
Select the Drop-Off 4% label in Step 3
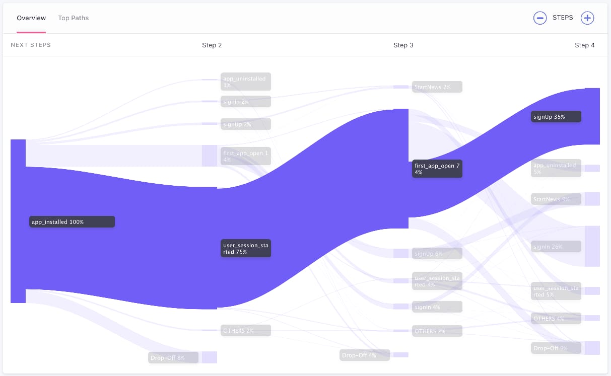point(365,355)
